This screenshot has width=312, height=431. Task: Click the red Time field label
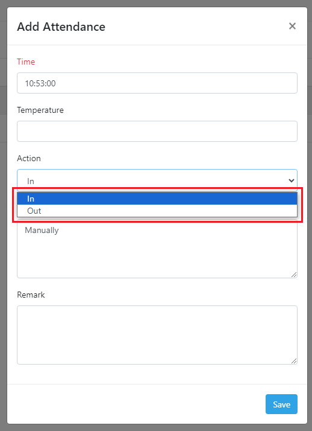[26, 62]
